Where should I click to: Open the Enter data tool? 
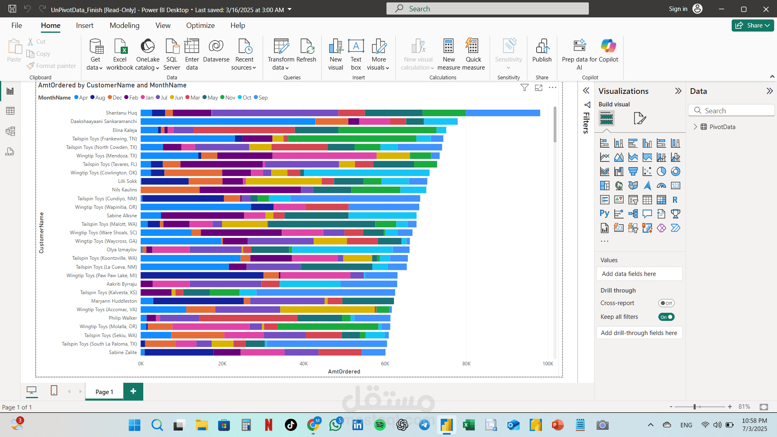[x=192, y=55]
